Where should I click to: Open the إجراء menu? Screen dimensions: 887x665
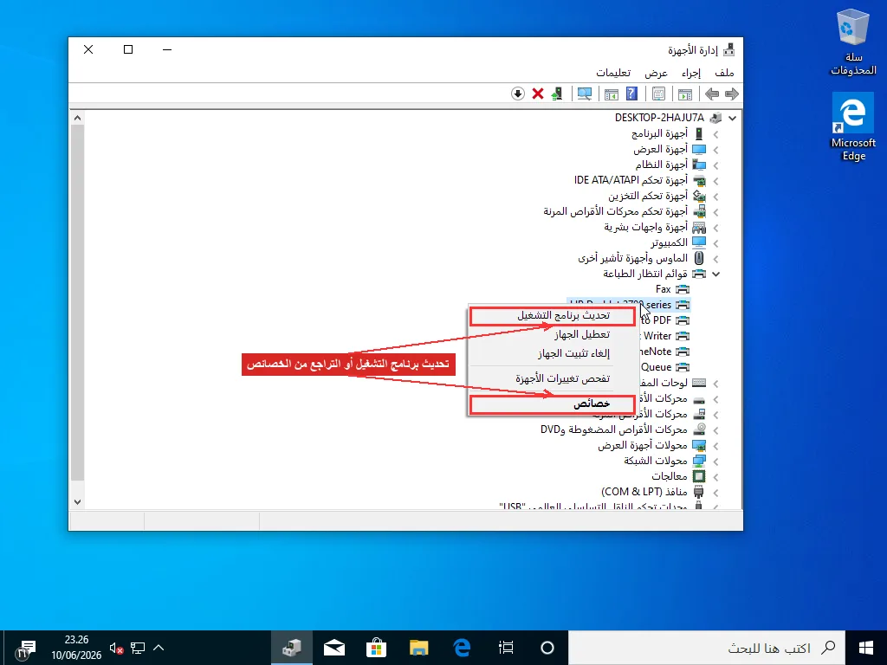(x=690, y=73)
